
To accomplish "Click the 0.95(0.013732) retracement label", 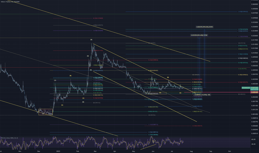I will coord(243,46).
